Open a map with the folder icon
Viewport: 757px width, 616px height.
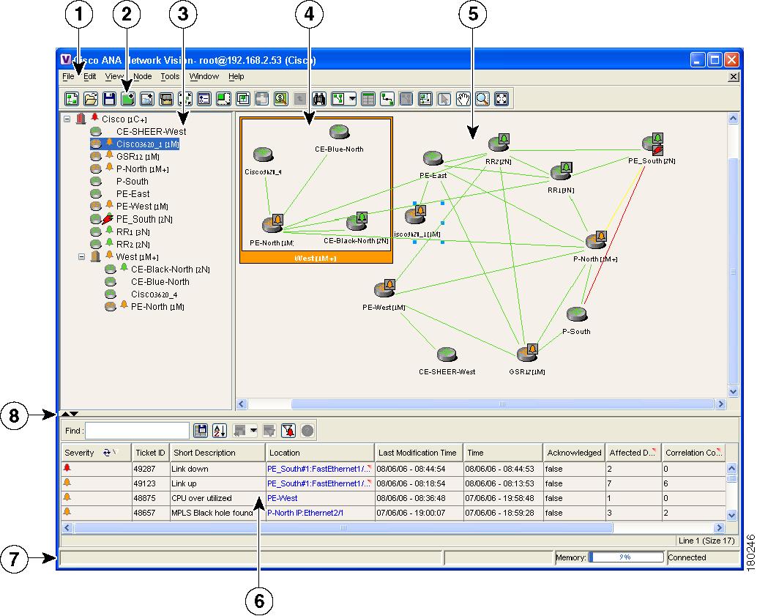[x=90, y=99]
